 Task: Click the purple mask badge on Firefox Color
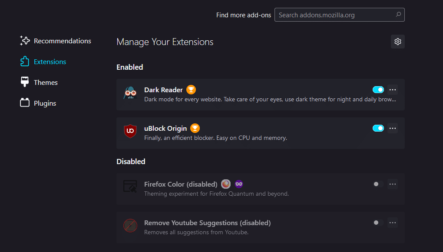click(x=239, y=184)
